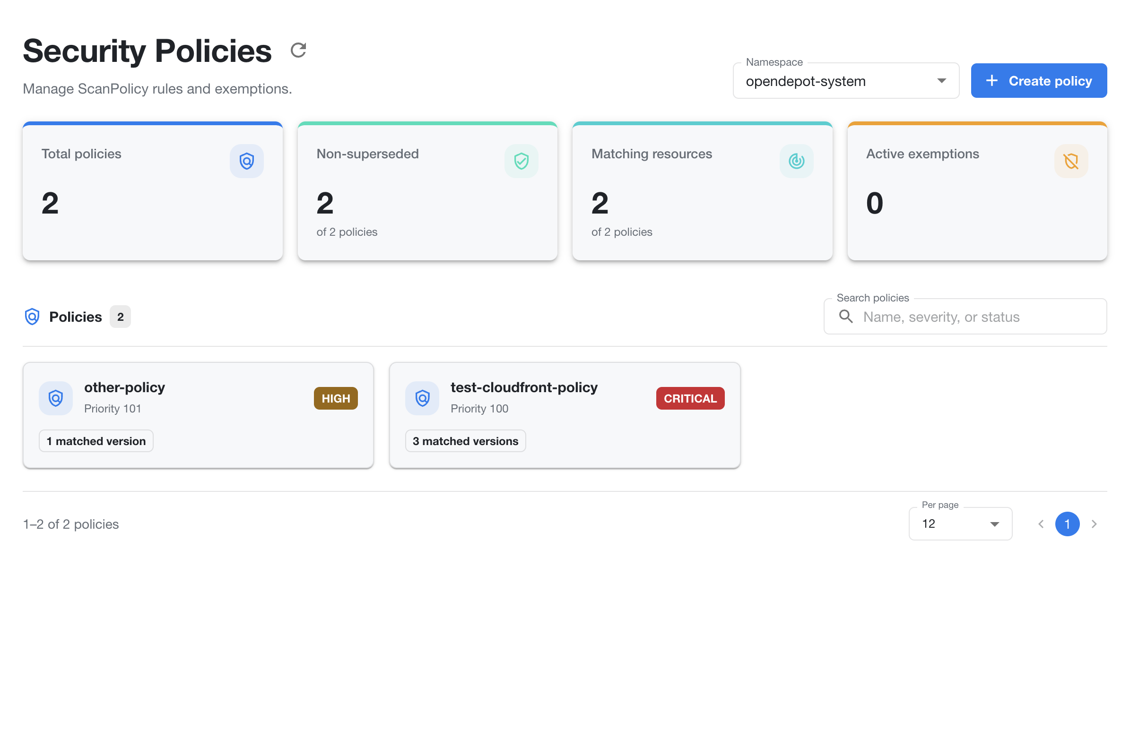This screenshot has width=1130, height=738.
Task: Go to the previous page with left chevron
Action: coord(1041,524)
